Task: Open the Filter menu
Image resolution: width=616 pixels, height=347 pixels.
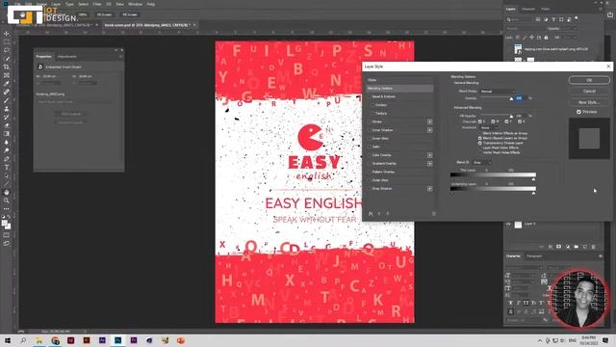Action: click(x=97, y=4)
